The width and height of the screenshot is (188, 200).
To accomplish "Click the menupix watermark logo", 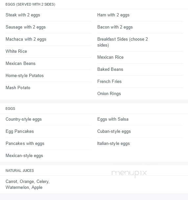I will click(129, 173).
